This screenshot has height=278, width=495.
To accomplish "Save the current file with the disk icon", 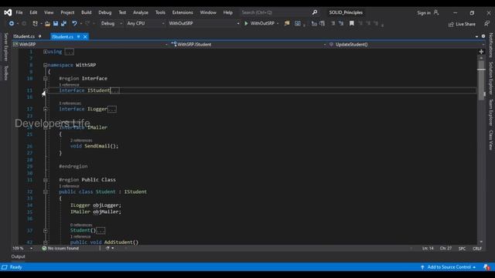I will (56, 24).
